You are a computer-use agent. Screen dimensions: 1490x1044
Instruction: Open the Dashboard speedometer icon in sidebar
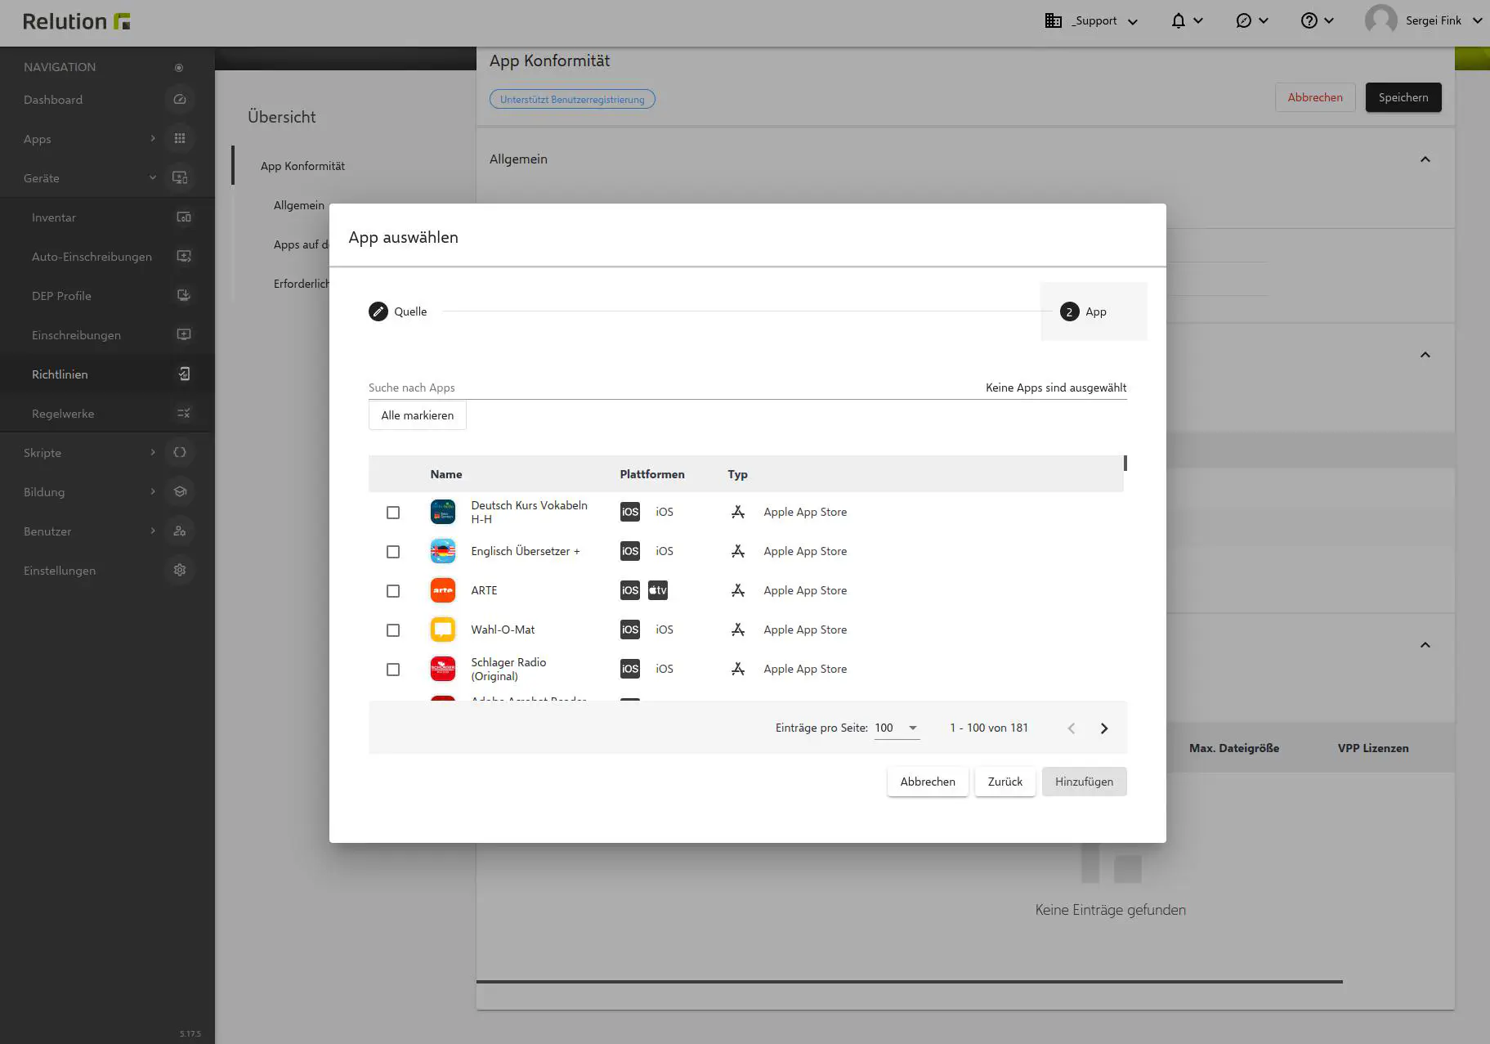coord(180,99)
